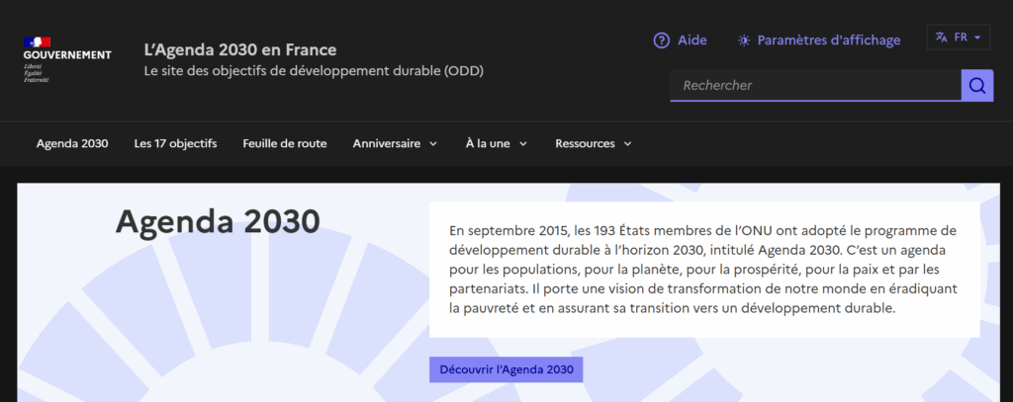Click into the Rechercher search field
The height and width of the screenshot is (402, 1013).
pyautogui.click(x=814, y=86)
